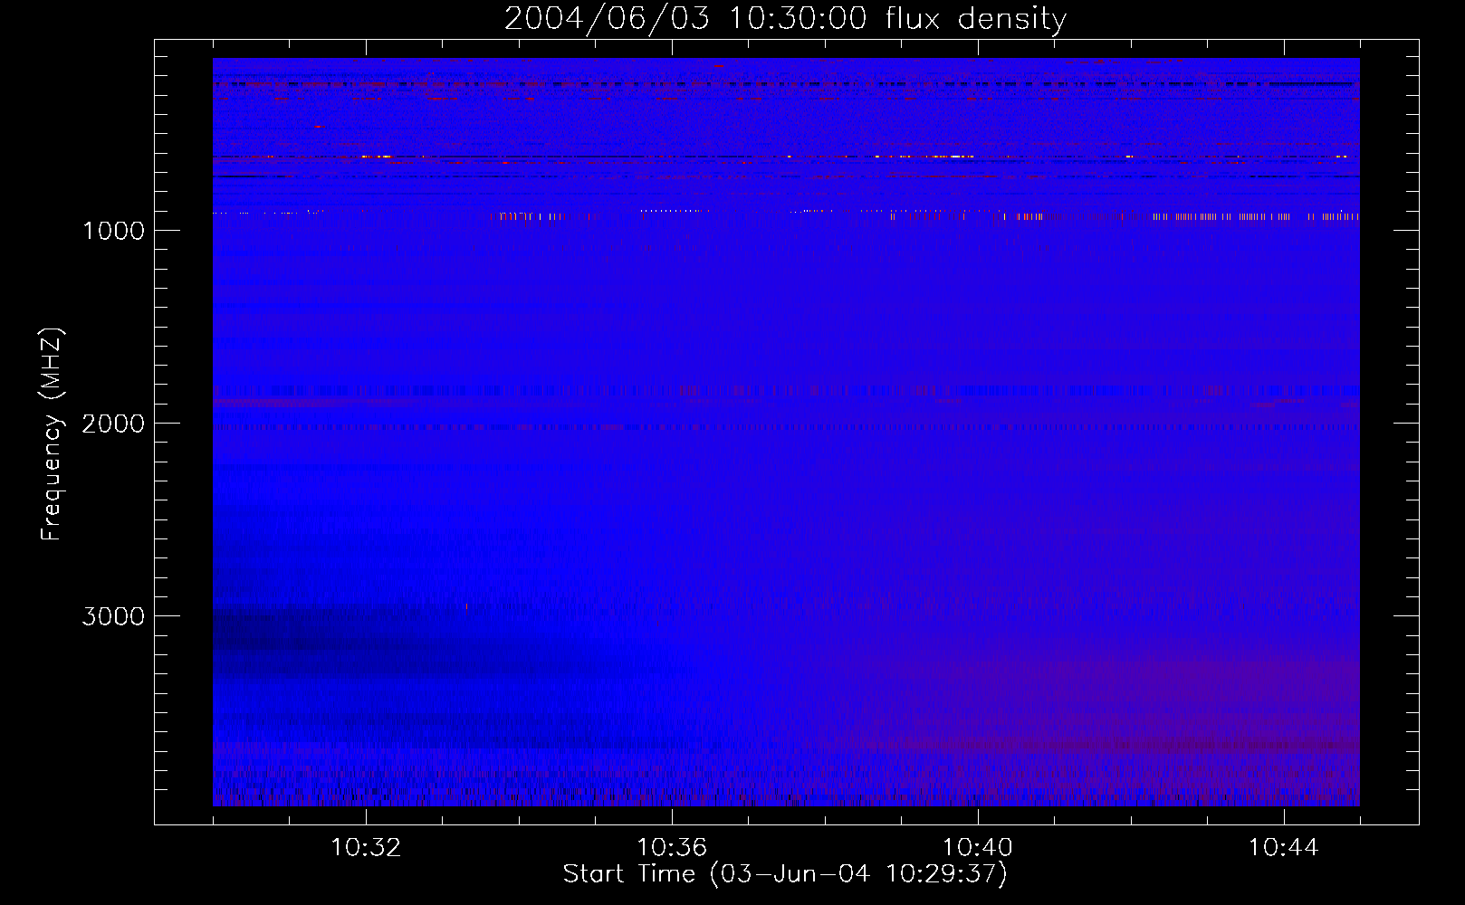
Task: Click the plot title '2004/06/03 10:30:00 flux density'
Action: [785, 19]
